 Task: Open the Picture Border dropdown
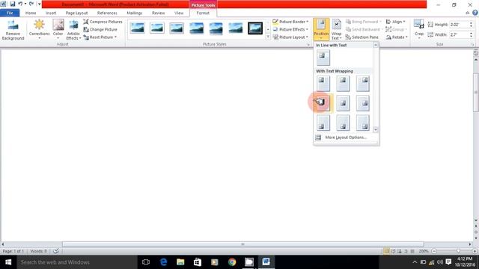click(x=290, y=22)
